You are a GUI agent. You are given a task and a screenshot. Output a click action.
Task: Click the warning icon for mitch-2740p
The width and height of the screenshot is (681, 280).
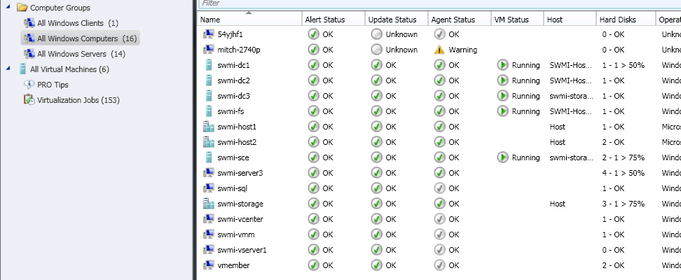click(x=439, y=50)
